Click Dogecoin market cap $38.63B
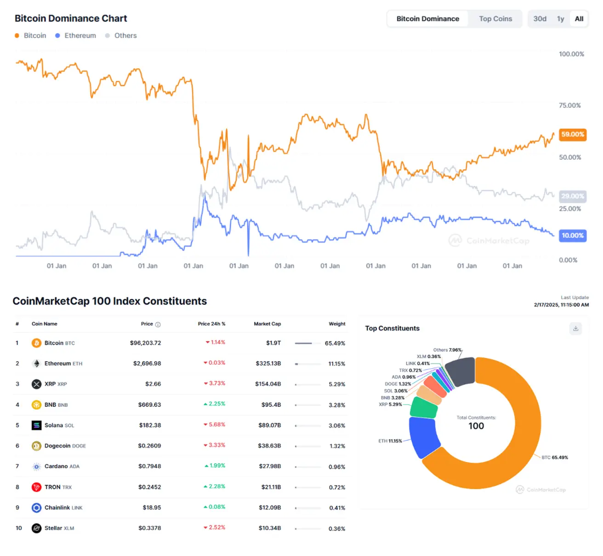This screenshot has height=556, width=603. coord(269,446)
